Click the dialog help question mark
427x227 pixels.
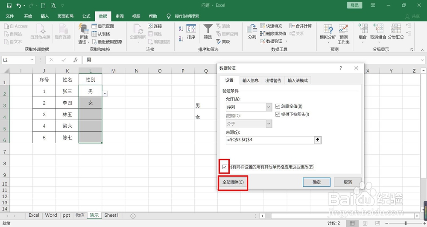[x=341, y=68]
